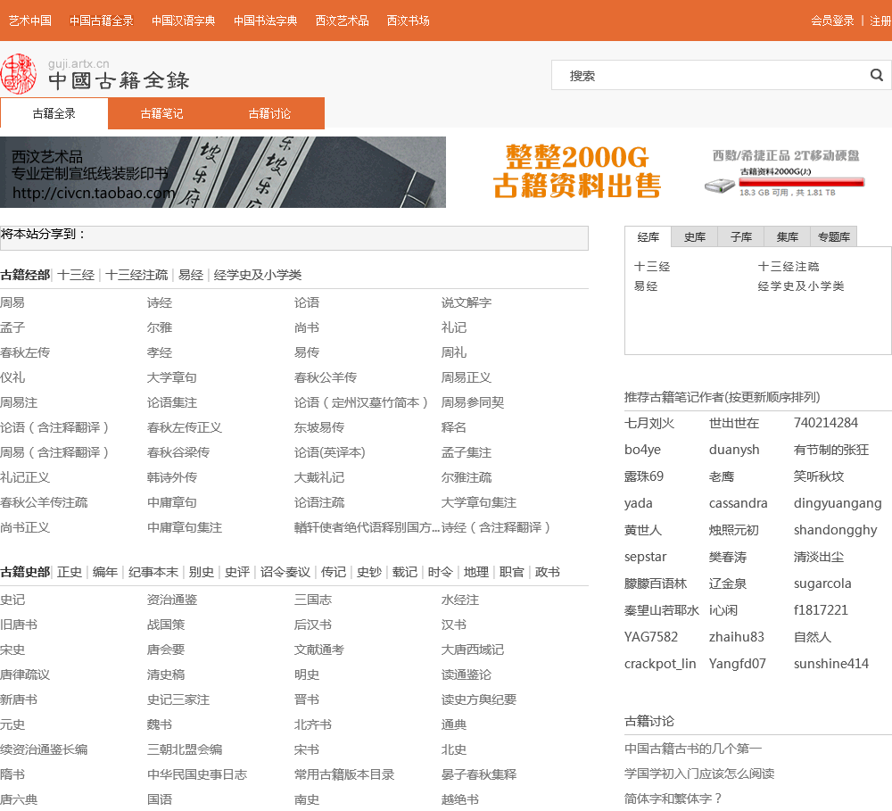
Task: Click the 会员登录 login link
Action: [832, 21]
